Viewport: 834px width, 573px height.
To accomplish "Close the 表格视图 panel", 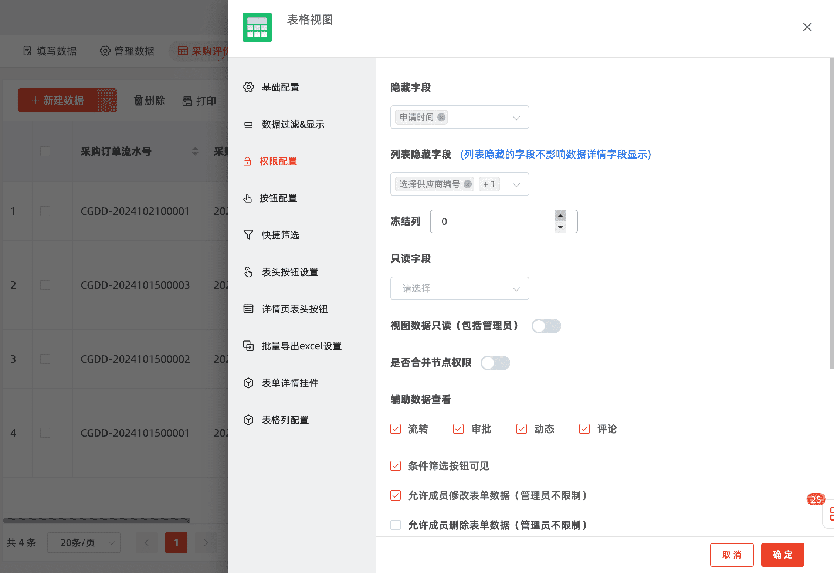I will click(807, 27).
